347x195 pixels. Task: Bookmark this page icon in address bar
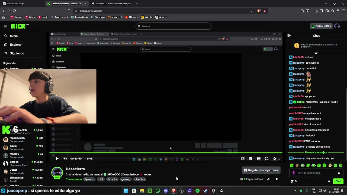point(69,11)
